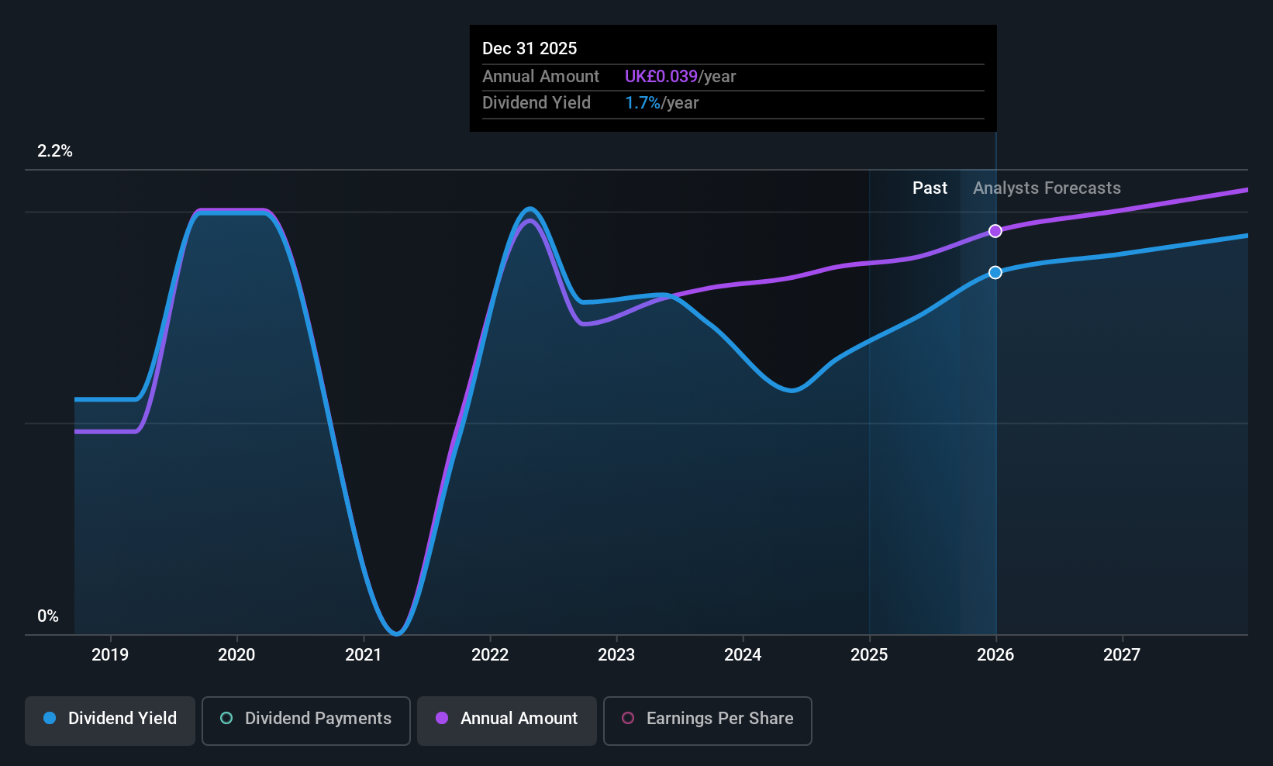The width and height of the screenshot is (1273, 766).
Task: Enable the Dividend Payments series
Action: click(306, 720)
